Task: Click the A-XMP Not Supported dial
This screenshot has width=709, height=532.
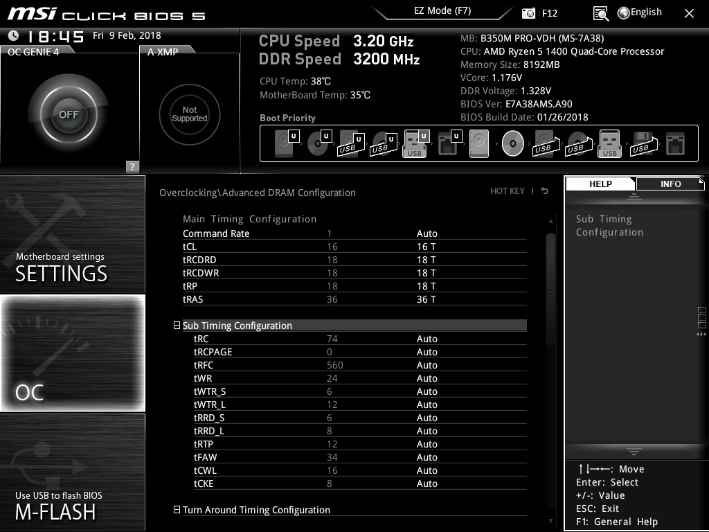Action: 190,114
